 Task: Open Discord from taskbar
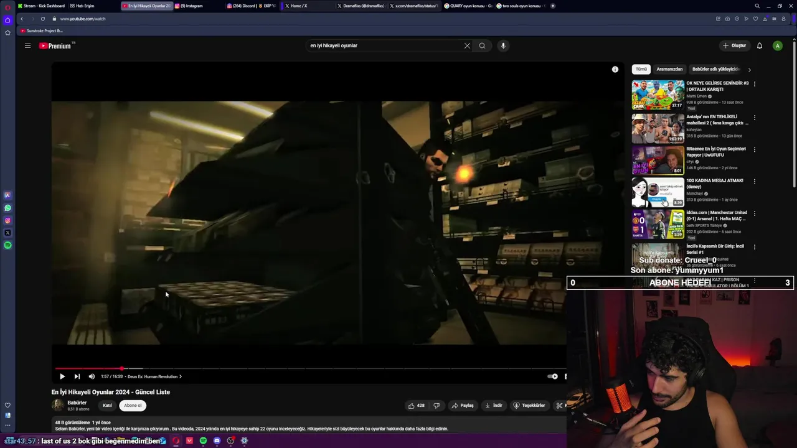(x=217, y=441)
